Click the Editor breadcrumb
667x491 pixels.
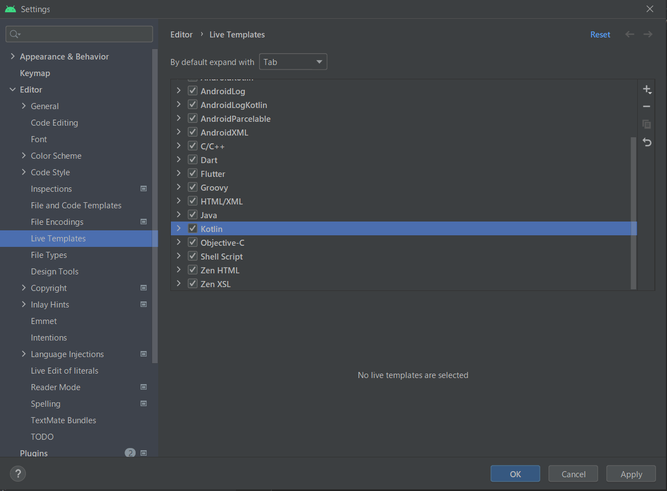click(181, 34)
